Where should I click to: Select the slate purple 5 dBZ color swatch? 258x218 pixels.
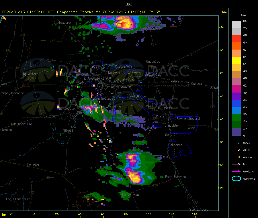point(236,132)
